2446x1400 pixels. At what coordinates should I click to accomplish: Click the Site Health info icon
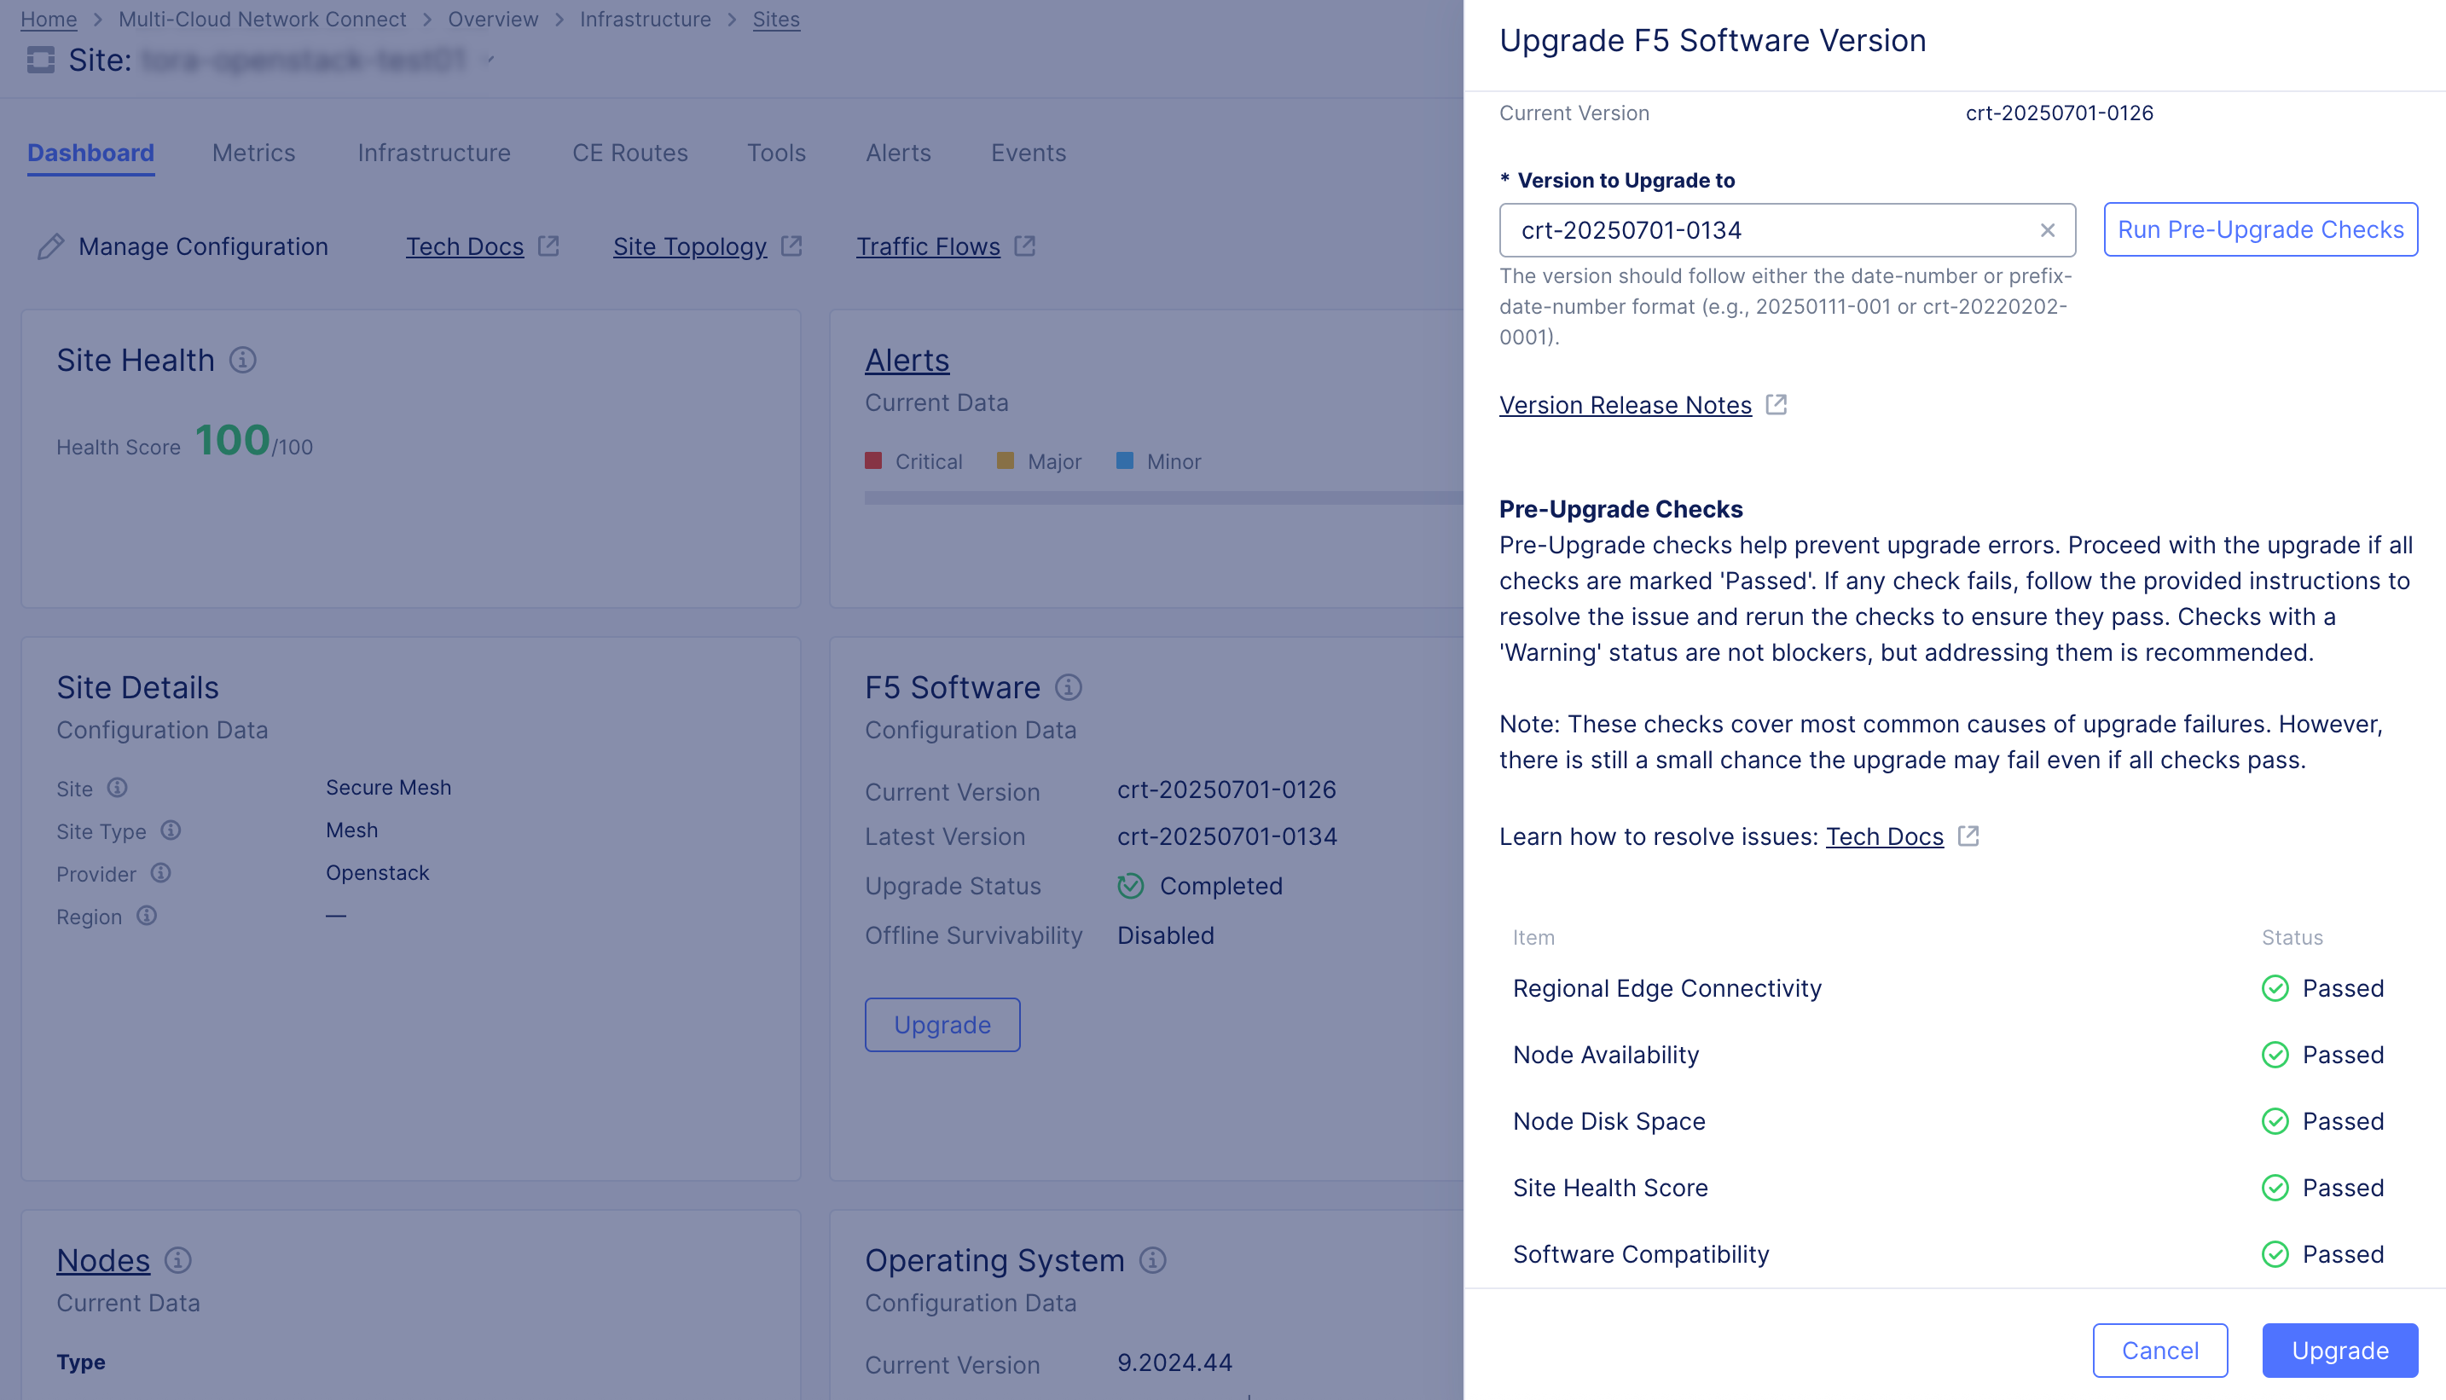[x=242, y=361]
